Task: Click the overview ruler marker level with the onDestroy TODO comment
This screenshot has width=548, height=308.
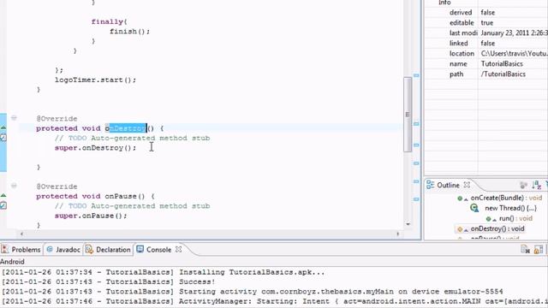Action: pyautogui.click(x=416, y=145)
